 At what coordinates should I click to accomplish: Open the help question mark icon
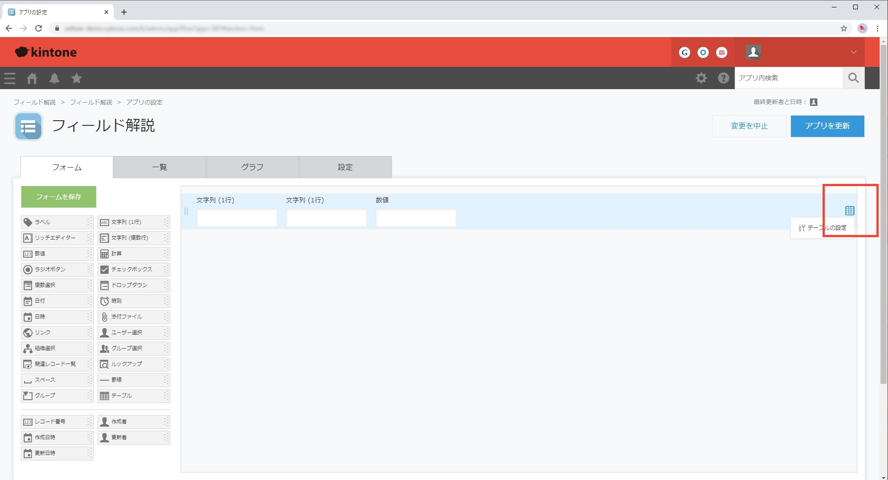pyautogui.click(x=724, y=78)
